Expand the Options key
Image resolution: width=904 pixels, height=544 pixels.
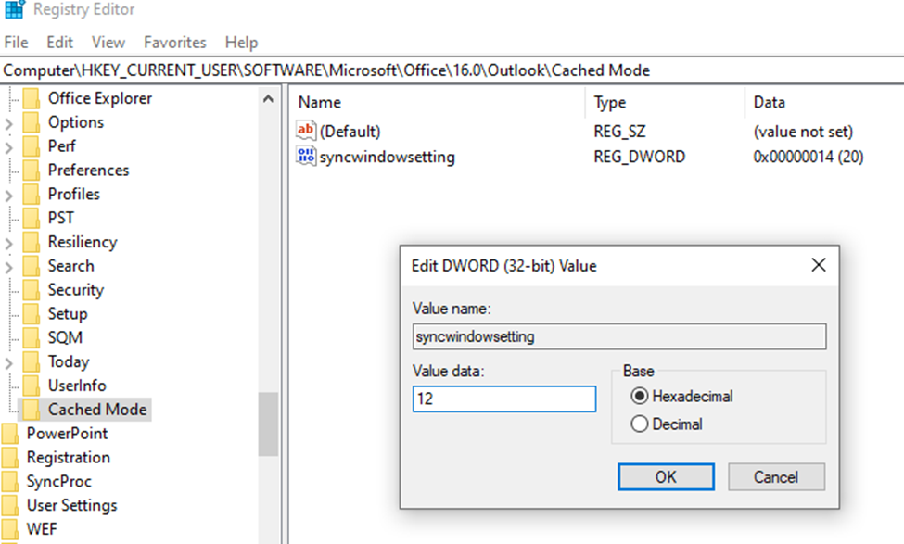tap(8, 124)
